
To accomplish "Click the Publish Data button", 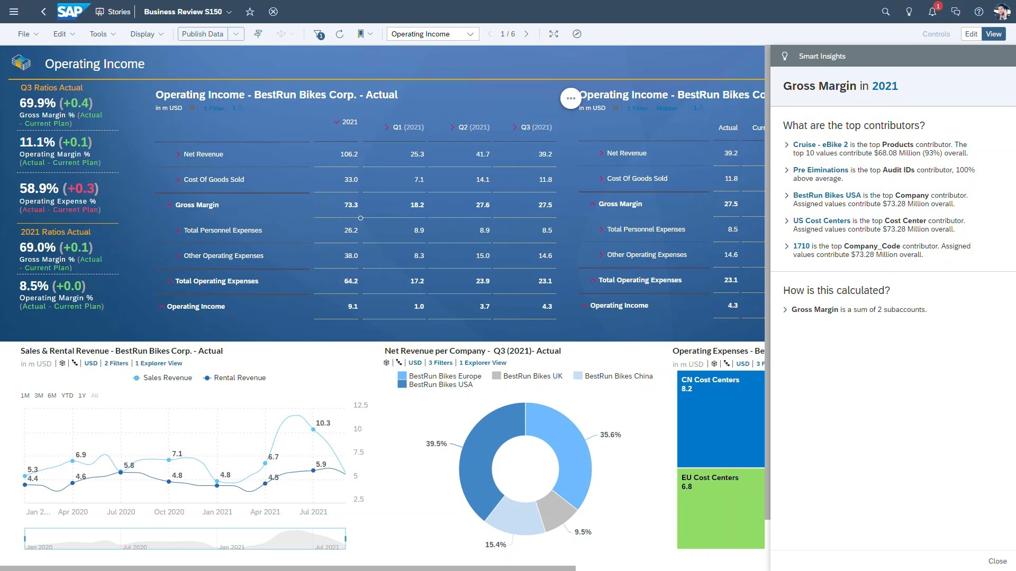I will coord(203,34).
